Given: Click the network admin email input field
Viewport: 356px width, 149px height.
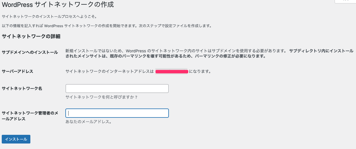Looking at the screenshot, I should pyautogui.click(x=117, y=113).
